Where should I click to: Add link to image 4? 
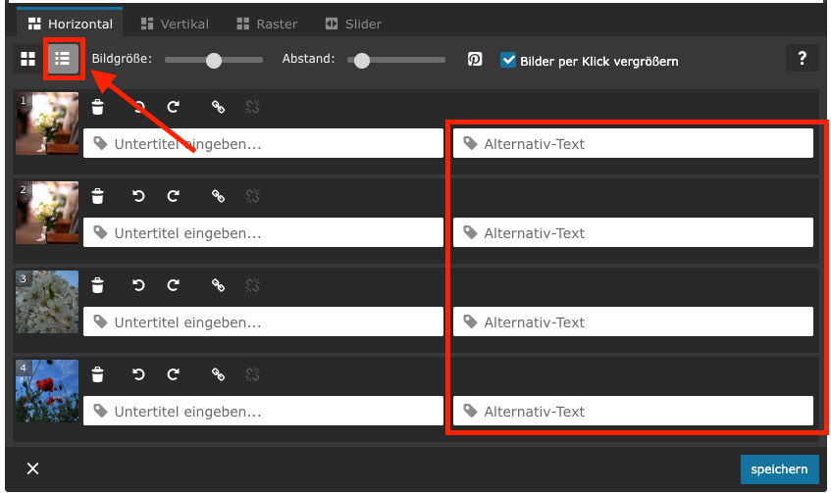218,374
